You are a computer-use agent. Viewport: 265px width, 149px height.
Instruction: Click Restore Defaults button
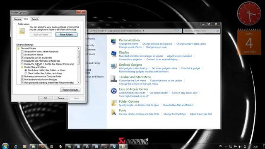[70, 90]
